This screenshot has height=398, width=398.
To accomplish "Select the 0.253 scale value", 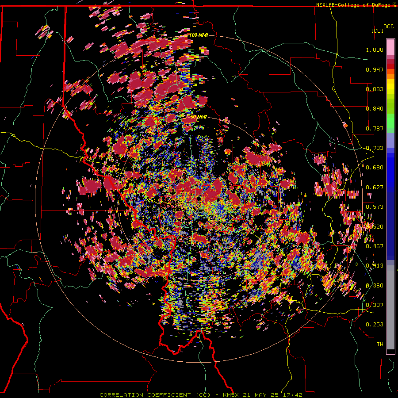I will click(375, 325).
